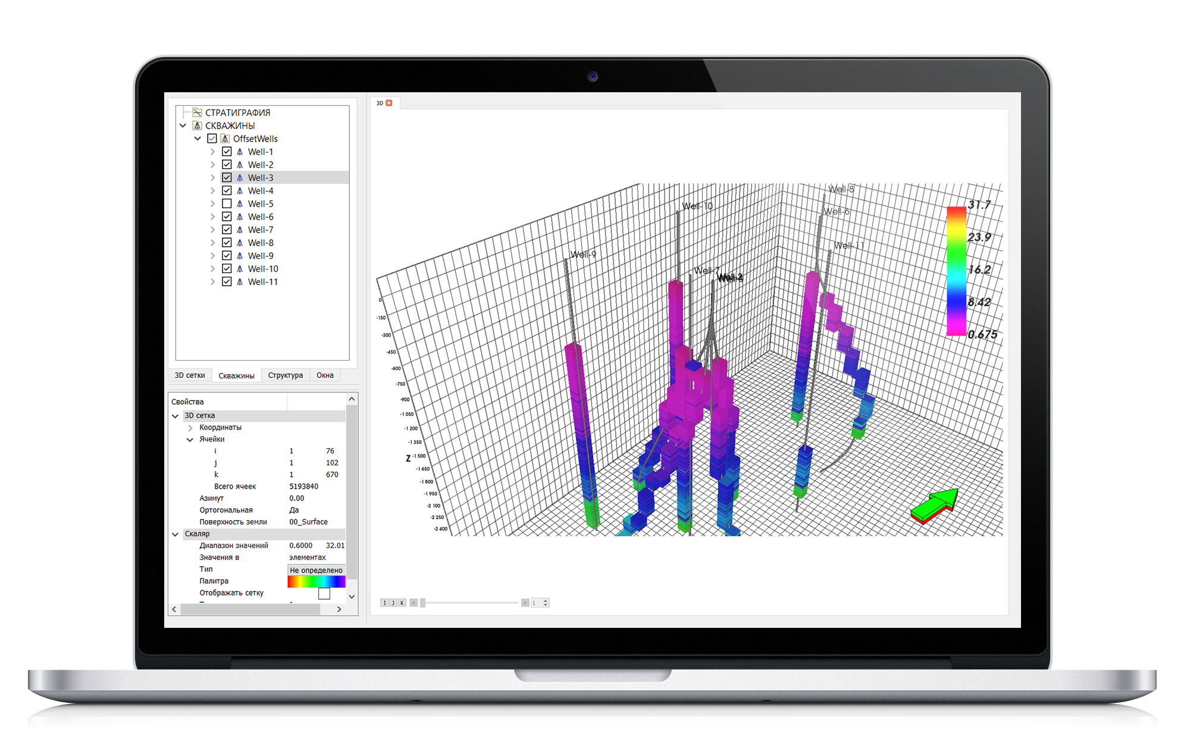The width and height of the screenshot is (1187, 732).
Task: Enable the Well-5 checkbox
Action: (227, 204)
